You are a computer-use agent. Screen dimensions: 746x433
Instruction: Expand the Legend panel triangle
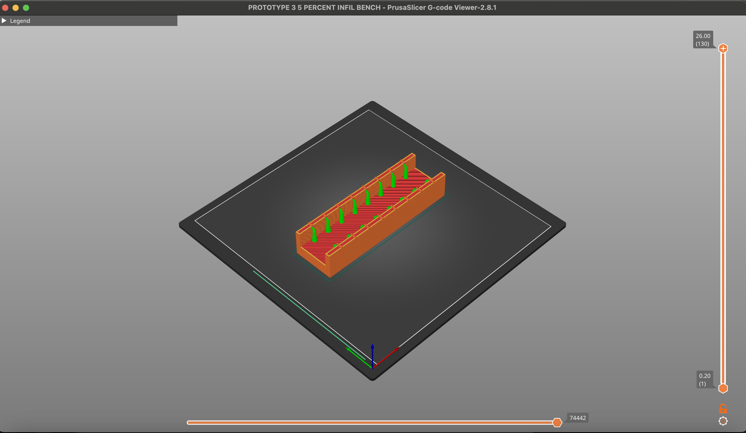4,21
